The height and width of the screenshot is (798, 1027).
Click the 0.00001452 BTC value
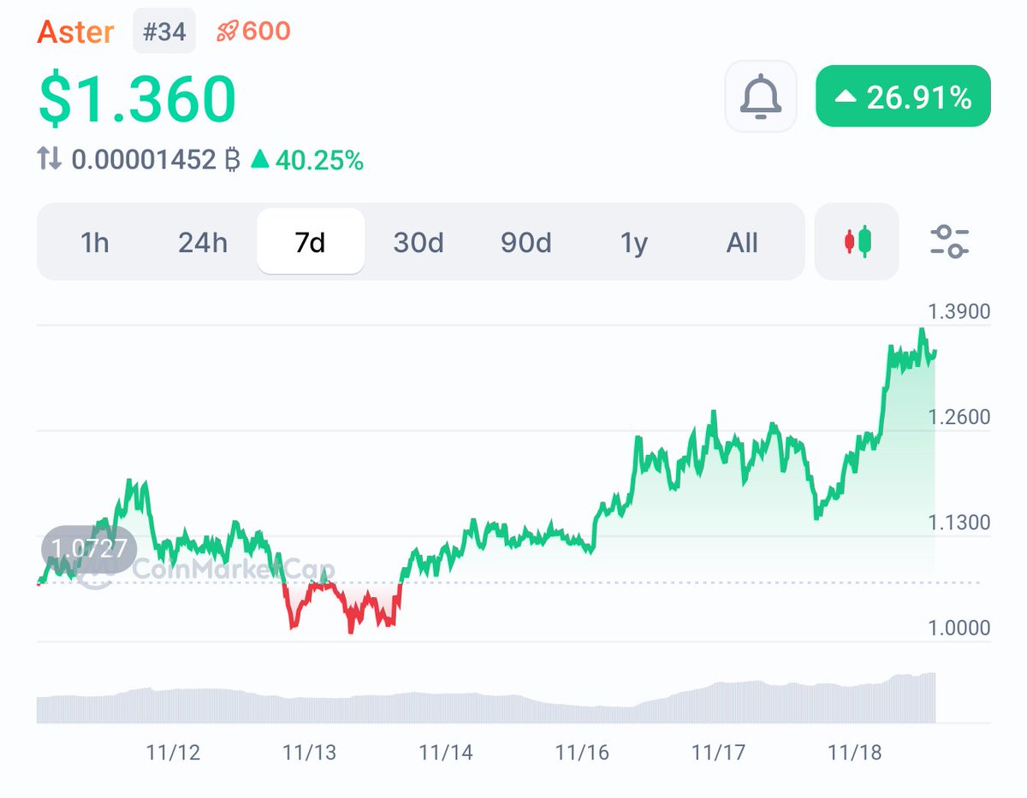point(156,158)
